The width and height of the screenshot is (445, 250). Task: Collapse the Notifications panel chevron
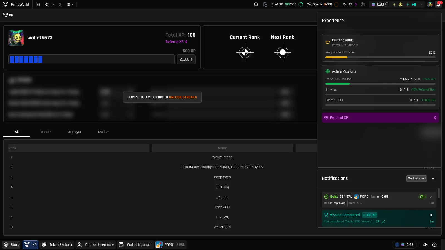(x=433, y=179)
